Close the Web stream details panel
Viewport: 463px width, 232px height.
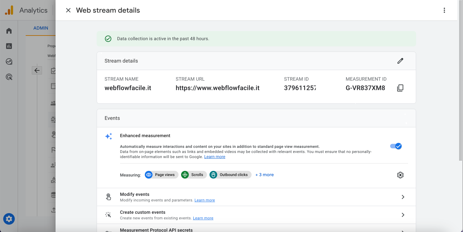[x=68, y=10]
